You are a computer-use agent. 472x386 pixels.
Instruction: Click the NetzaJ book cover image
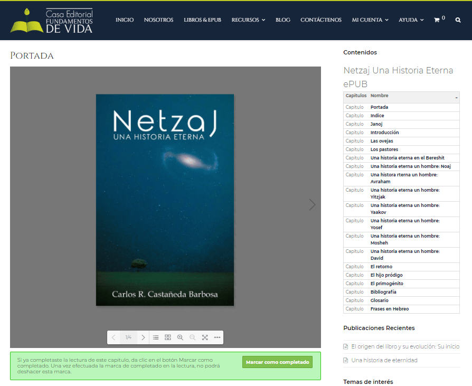(x=165, y=200)
